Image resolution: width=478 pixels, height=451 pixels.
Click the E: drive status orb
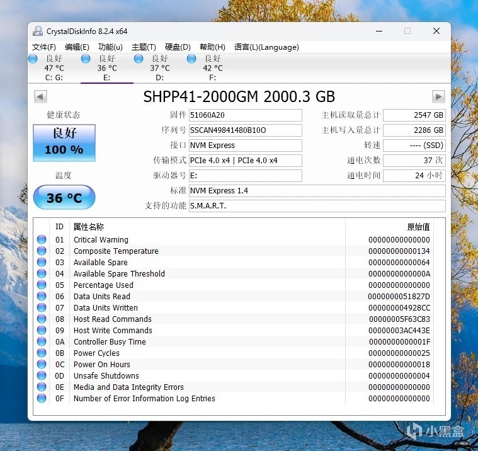click(x=86, y=59)
